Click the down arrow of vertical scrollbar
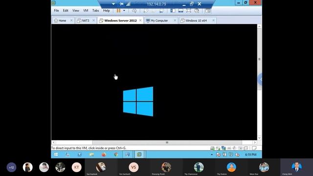The width and height of the screenshot is (313, 176). point(259,138)
